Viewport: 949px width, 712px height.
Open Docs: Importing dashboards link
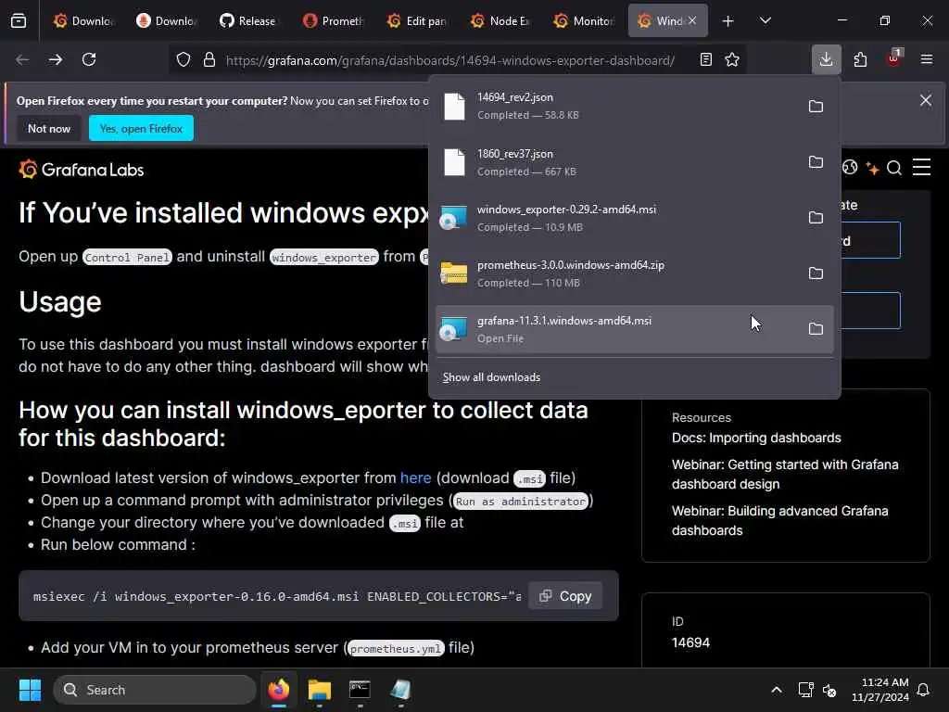756,438
